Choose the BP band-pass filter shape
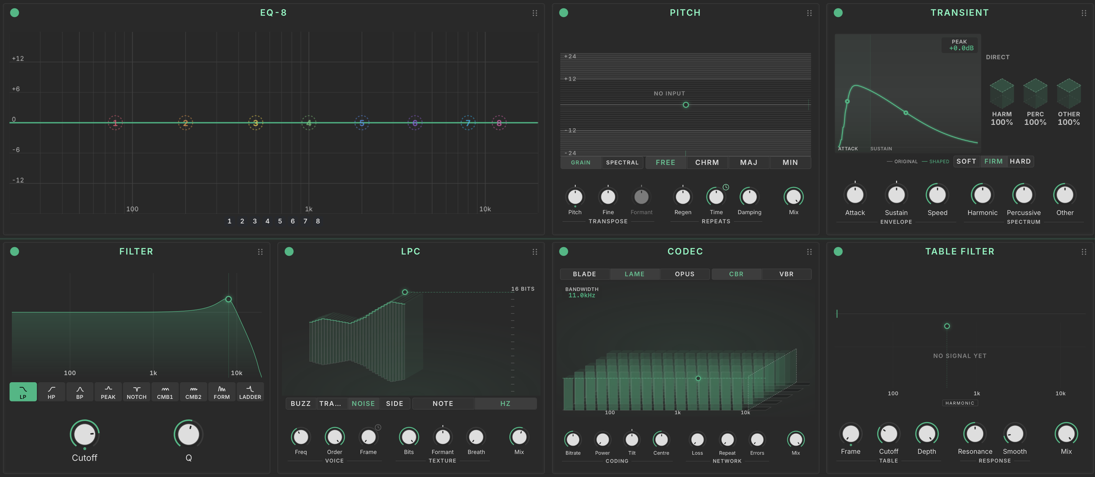This screenshot has height=477, width=1095. (80, 392)
